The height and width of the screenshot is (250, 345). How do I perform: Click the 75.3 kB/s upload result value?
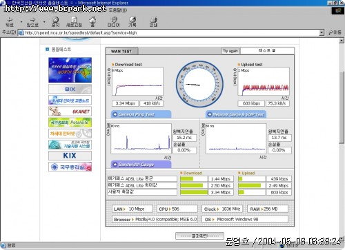tap(277, 103)
